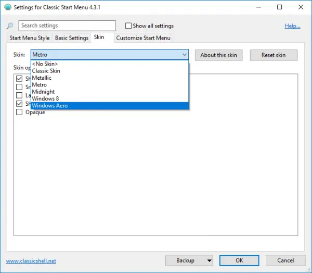Viewport: 312px width, 273px height.
Task: Minimize the settings window
Action: (x=258, y=7)
